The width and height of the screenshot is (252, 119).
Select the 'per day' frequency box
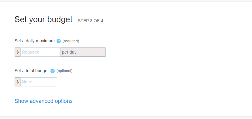[83, 52]
